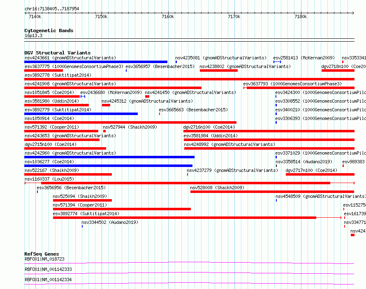Click nsv4242960 gnomADStructuralVariants label

pos(70,153)
